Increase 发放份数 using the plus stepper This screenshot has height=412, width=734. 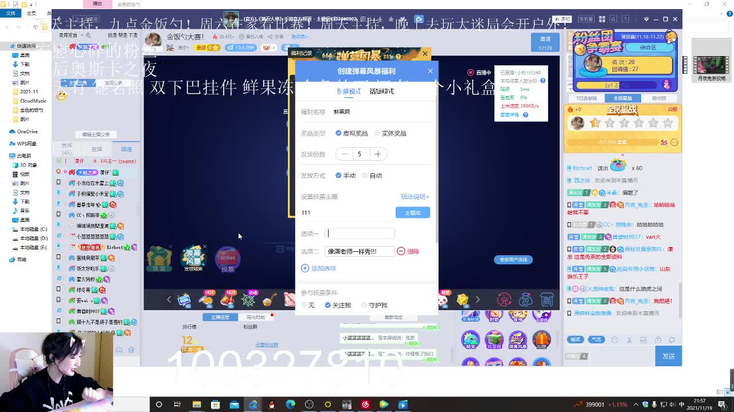pyautogui.click(x=378, y=154)
